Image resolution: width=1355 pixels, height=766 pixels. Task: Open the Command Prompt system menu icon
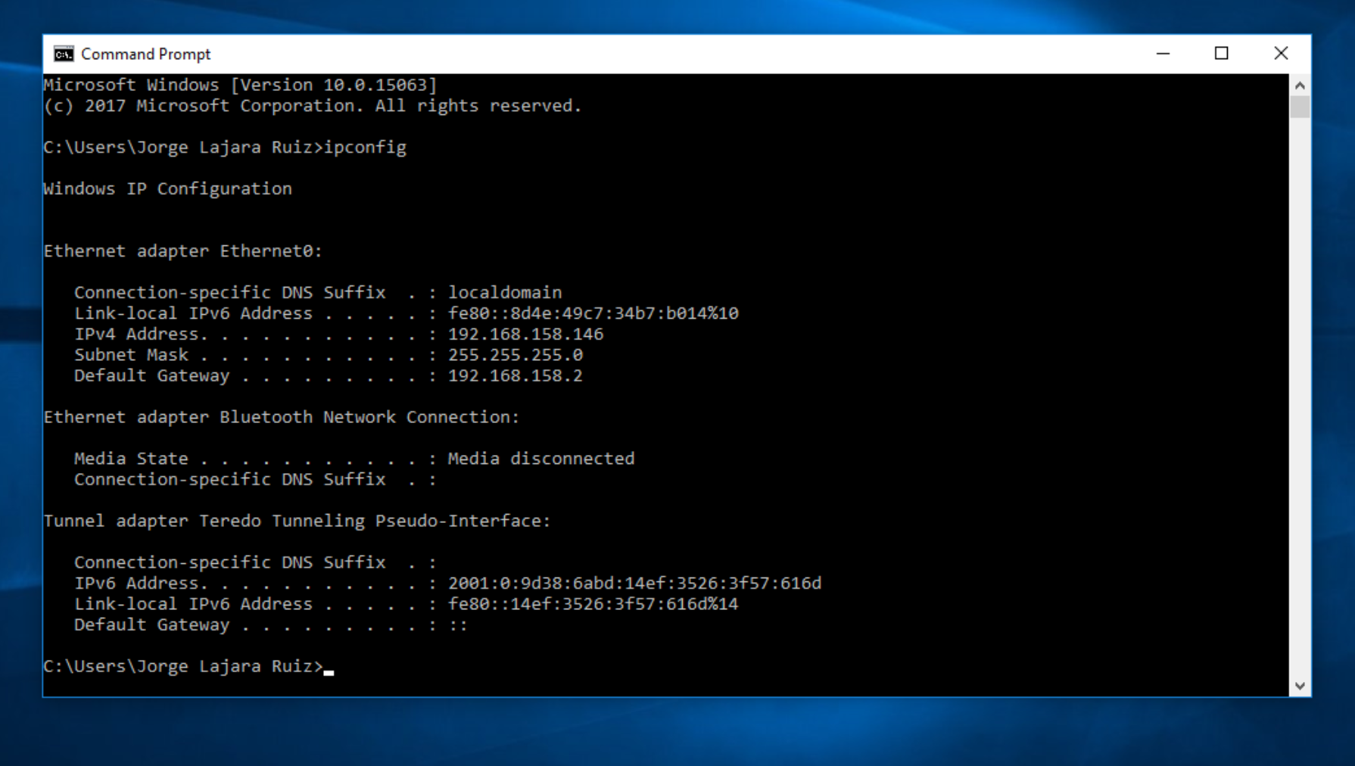(x=64, y=54)
